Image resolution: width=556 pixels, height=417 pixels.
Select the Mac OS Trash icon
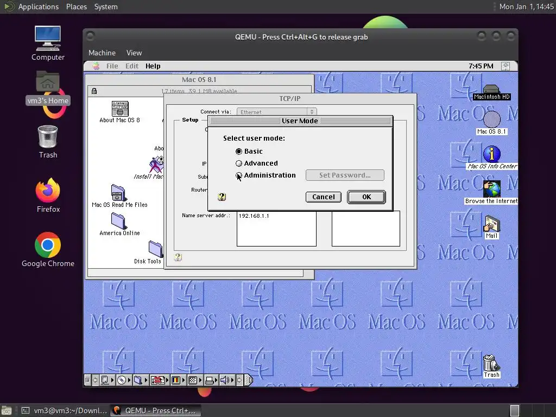(491, 366)
